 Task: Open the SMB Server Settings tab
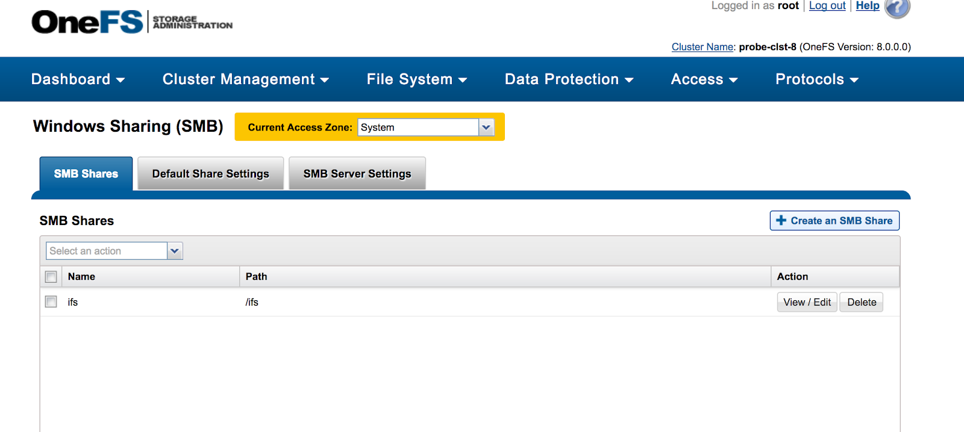357,174
